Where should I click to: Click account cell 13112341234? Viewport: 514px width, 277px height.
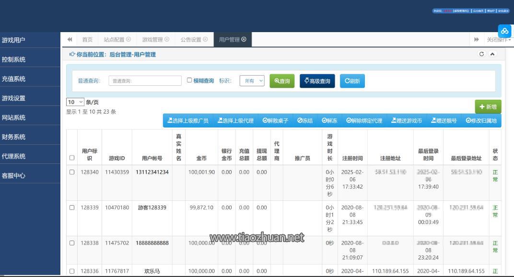152,172
